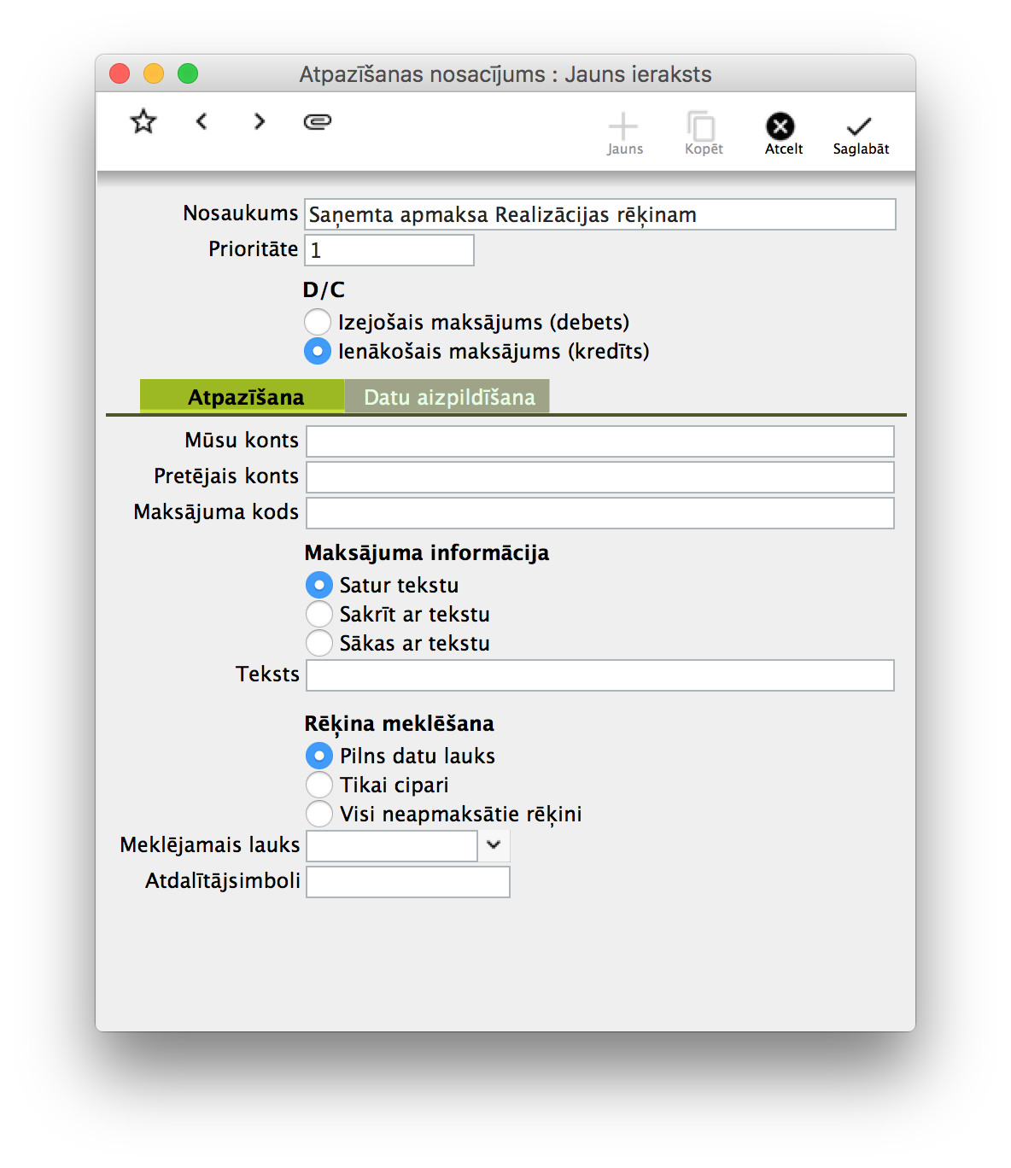Select Sakrīt ar tekstu radio button

click(319, 614)
